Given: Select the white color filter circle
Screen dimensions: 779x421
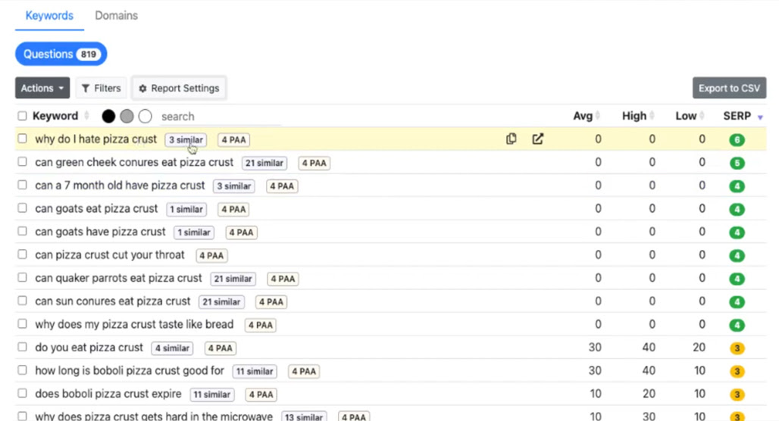Looking at the screenshot, I should (145, 116).
